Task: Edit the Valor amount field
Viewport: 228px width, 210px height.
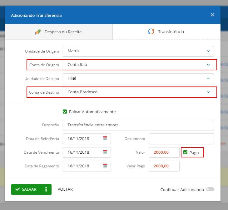Action: tap(164, 152)
